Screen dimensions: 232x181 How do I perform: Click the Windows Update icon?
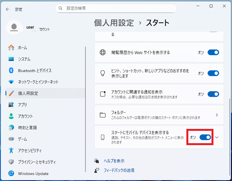[x=11, y=173]
